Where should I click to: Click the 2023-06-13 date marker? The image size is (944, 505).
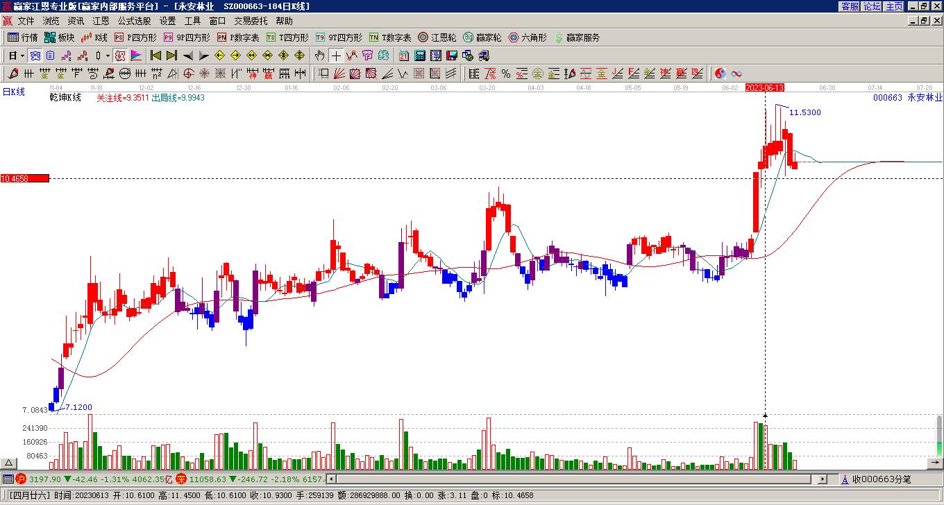click(x=765, y=87)
